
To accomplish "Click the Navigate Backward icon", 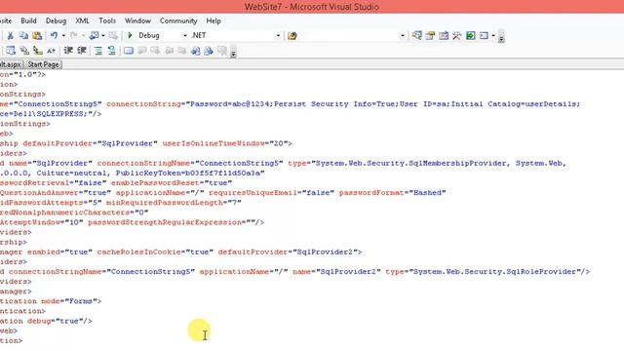I will pyautogui.click(x=94, y=36).
